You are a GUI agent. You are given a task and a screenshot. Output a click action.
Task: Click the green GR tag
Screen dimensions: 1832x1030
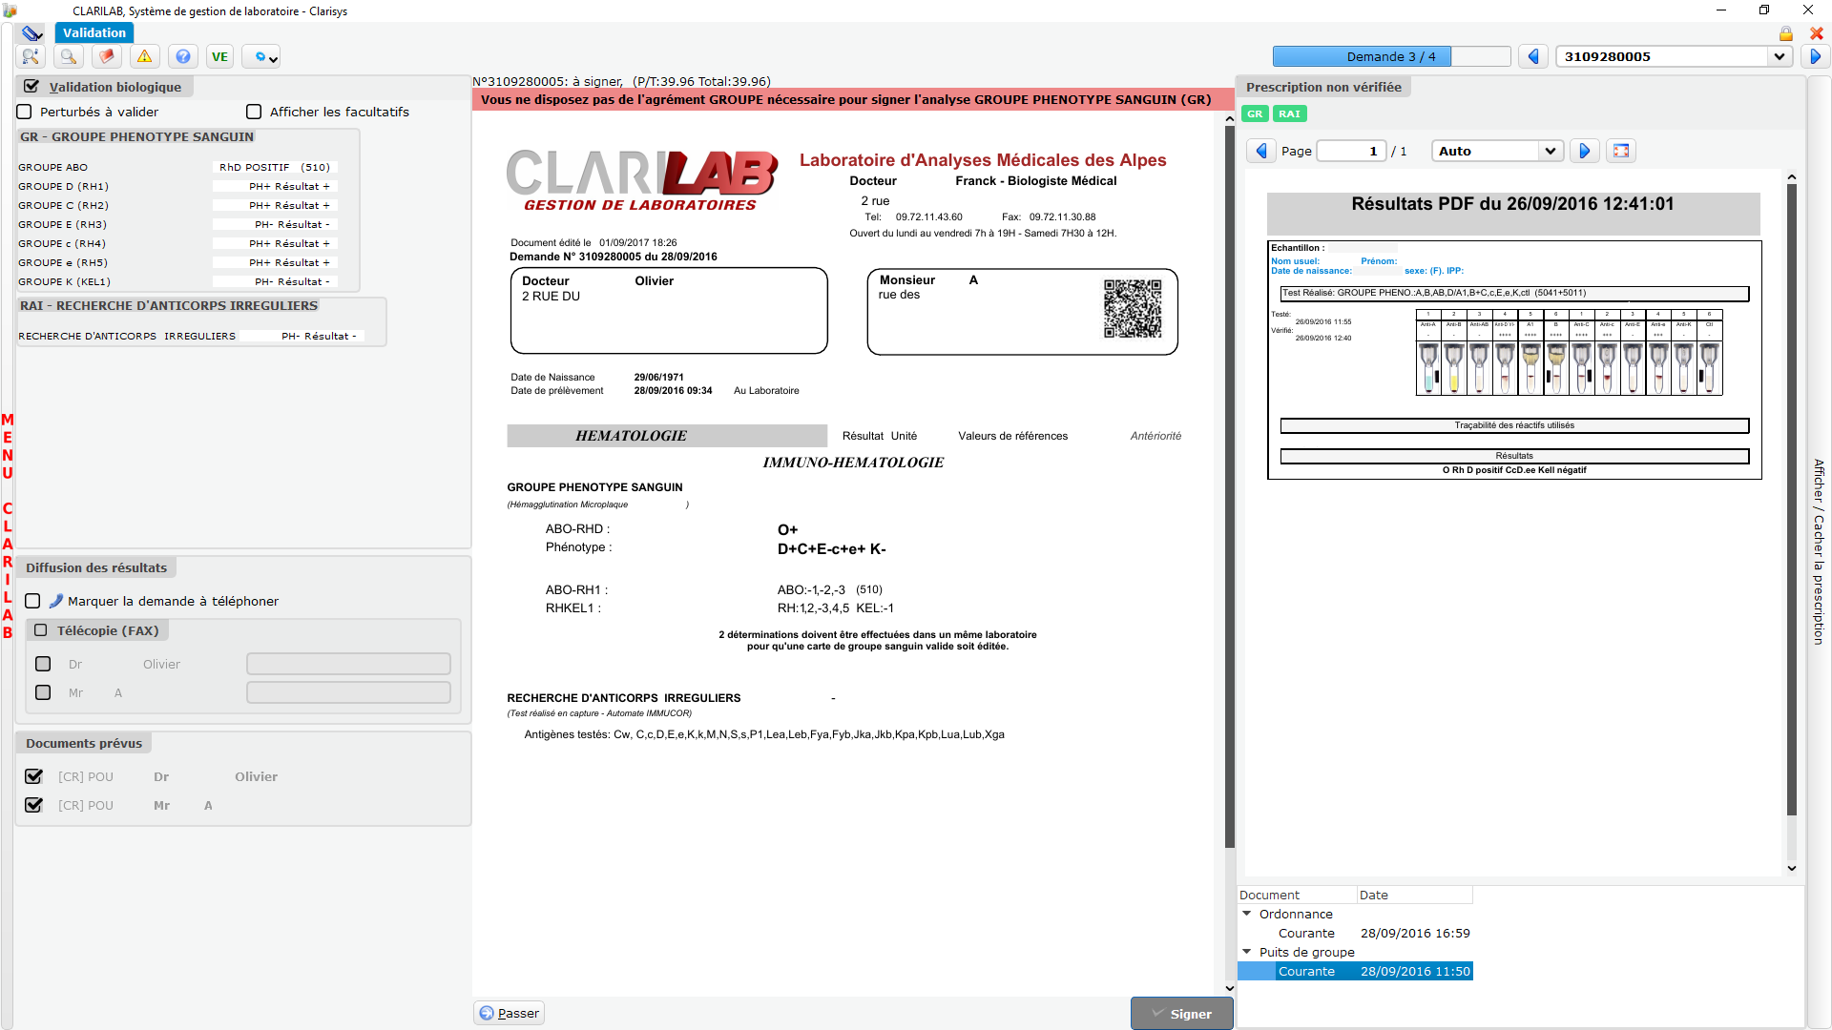[1255, 113]
